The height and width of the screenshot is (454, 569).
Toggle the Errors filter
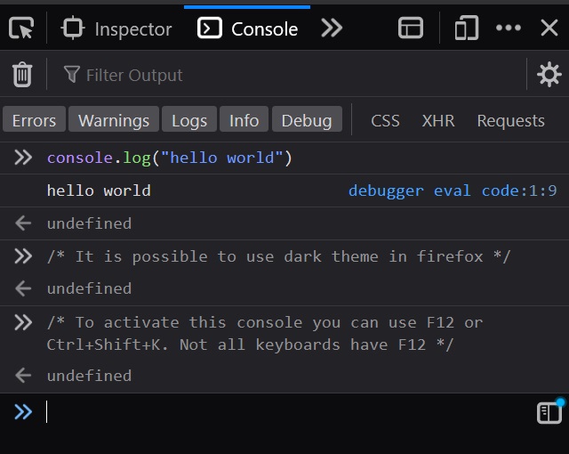coord(34,120)
